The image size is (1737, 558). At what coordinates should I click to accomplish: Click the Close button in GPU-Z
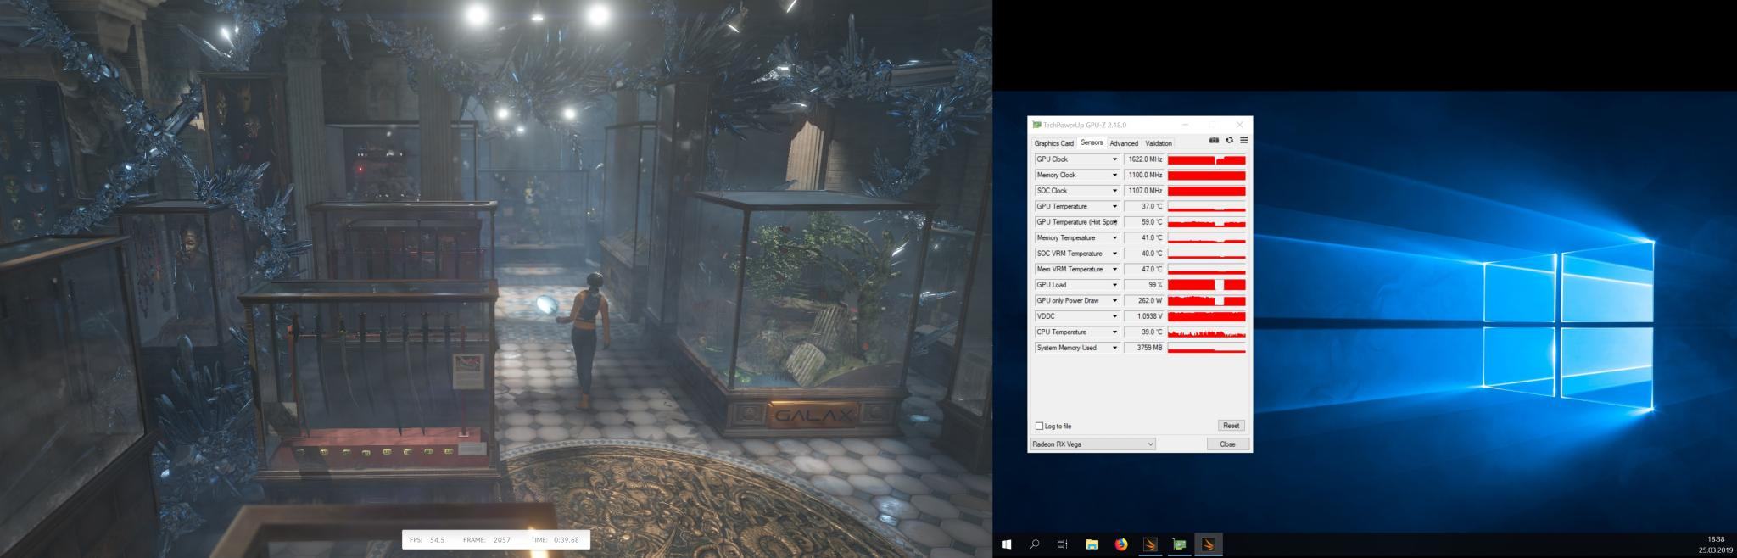1227,444
